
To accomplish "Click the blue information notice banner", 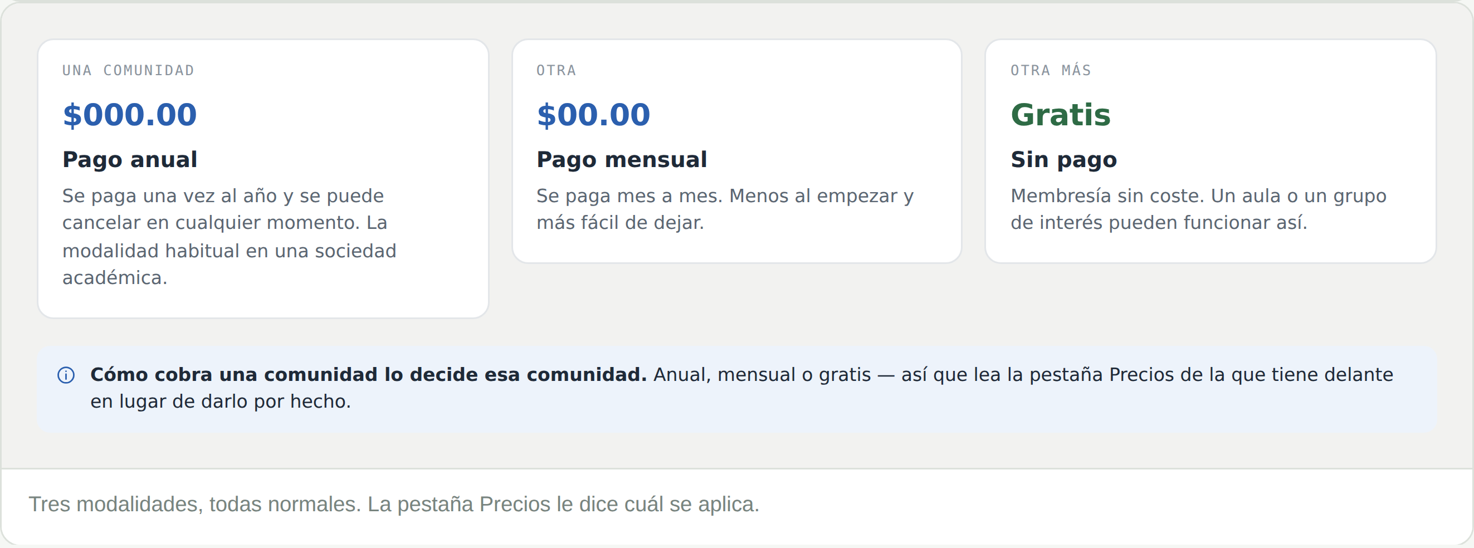I will click(x=737, y=388).
